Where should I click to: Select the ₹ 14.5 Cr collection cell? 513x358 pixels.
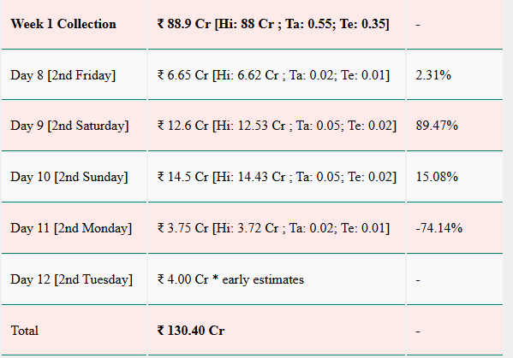coord(277,177)
